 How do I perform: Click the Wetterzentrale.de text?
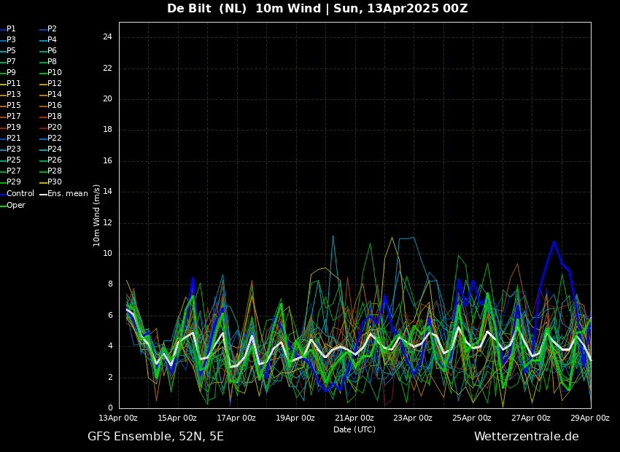click(527, 437)
